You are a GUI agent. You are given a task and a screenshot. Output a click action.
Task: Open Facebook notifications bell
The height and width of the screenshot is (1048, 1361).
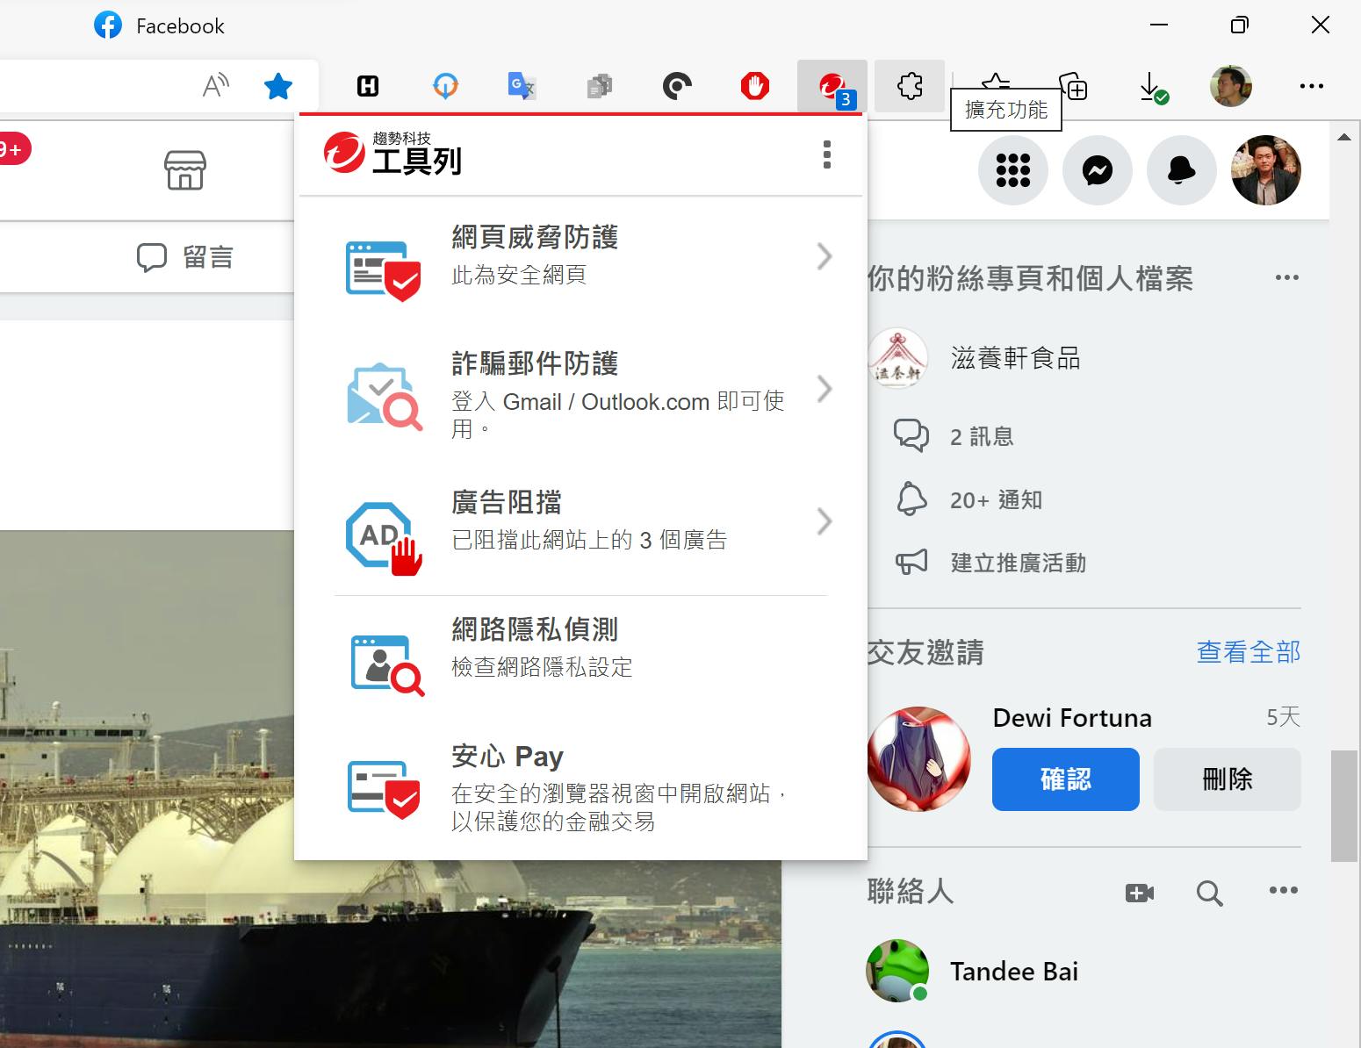pos(1181,170)
